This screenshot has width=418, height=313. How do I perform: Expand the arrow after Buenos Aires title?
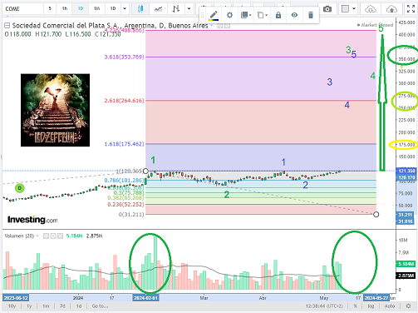212,26
